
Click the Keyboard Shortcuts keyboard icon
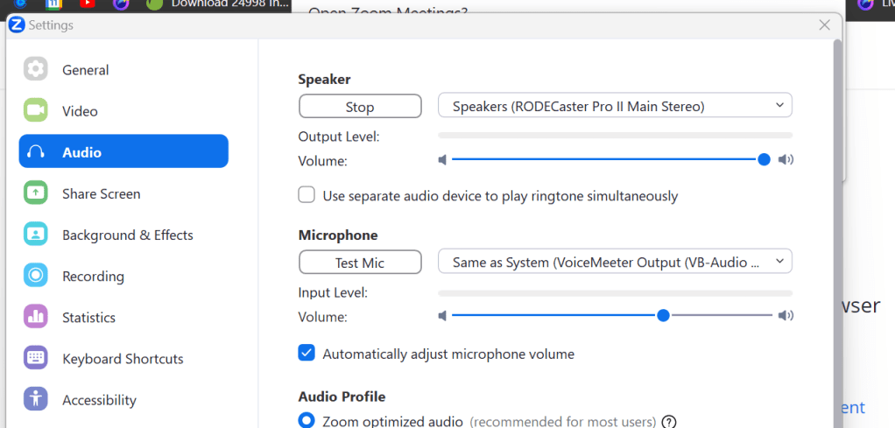click(x=35, y=358)
